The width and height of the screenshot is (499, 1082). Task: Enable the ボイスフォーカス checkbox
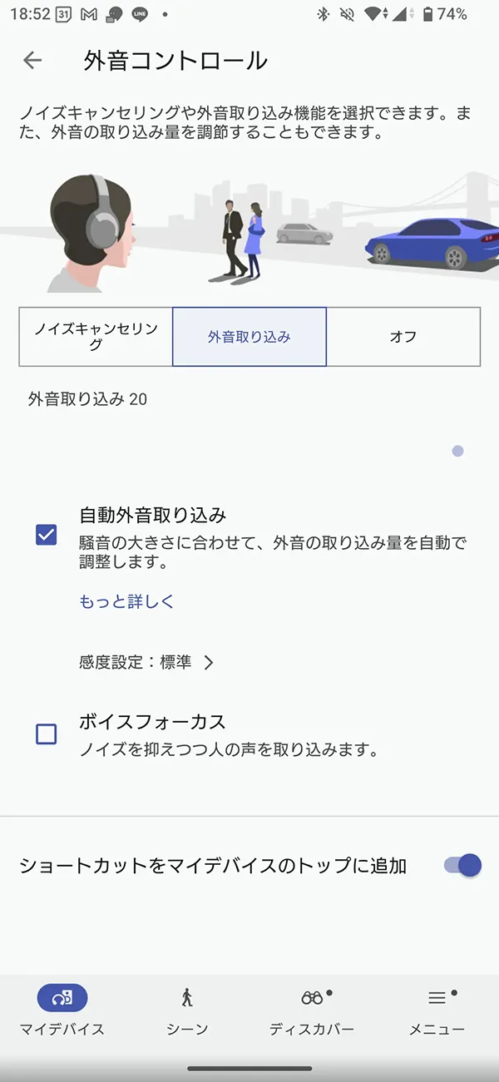tap(47, 734)
